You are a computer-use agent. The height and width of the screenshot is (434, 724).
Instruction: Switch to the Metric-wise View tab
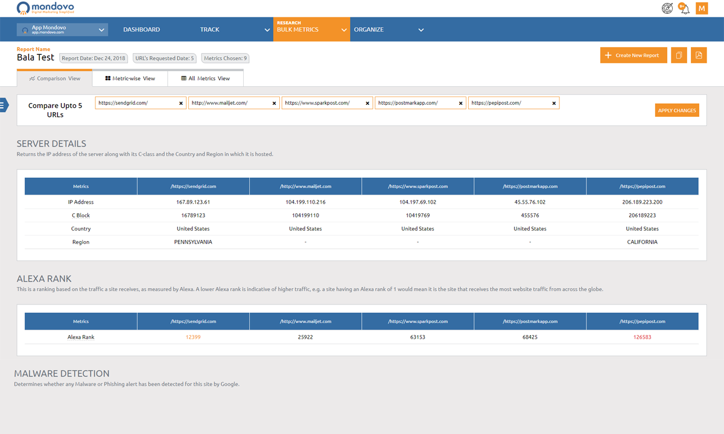pos(130,78)
